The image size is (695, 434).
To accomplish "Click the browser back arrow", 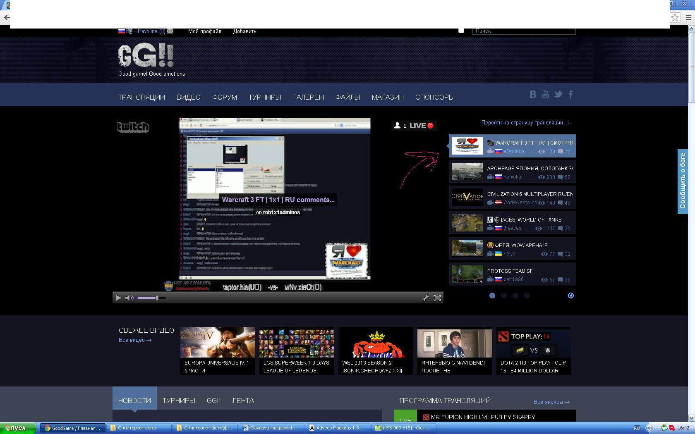I will [x=6, y=18].
